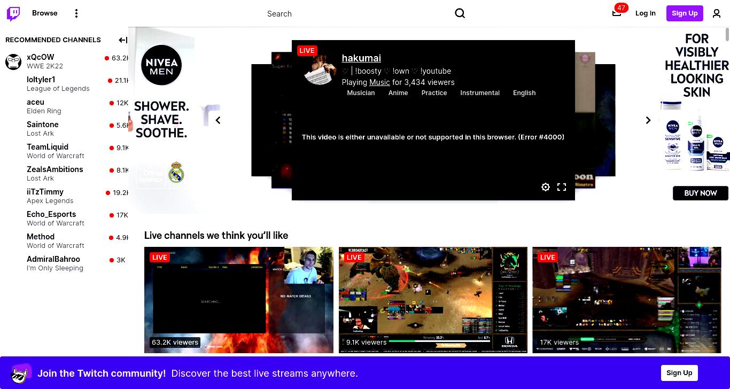Collapse the recommended channels sidebar arrow
The width and height of the screenshot is (730, 389).
[123, 40]
